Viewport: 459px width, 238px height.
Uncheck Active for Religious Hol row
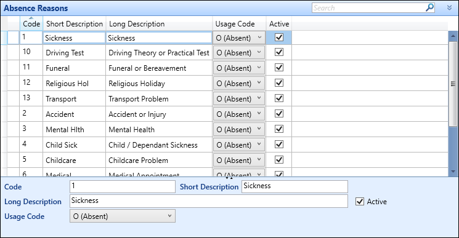(279, 83)
